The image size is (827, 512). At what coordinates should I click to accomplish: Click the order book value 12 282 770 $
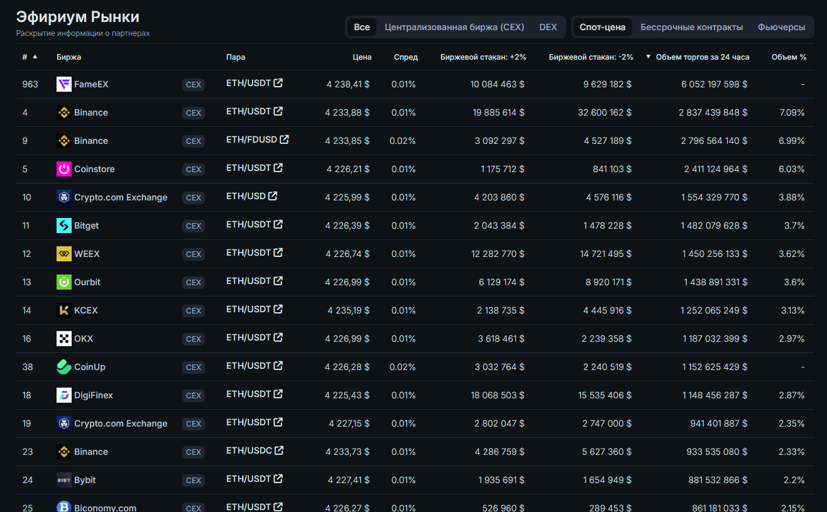point(499,254)
